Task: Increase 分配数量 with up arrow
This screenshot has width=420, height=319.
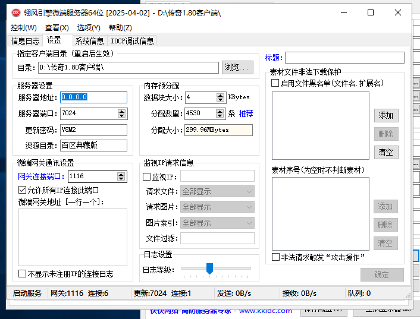Action: click(x=220, y=111)
